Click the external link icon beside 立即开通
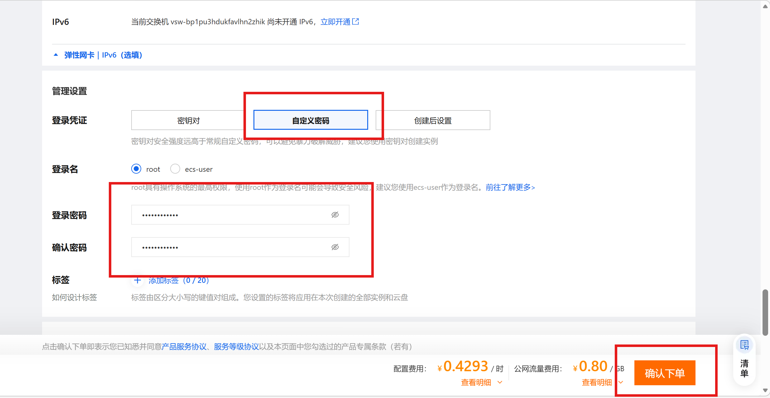The height and width of the screenshot is (398, 770). click(355, 22)
